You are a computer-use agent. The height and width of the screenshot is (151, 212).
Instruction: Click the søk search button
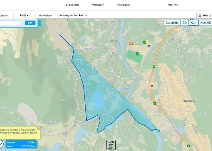[30, 23]
